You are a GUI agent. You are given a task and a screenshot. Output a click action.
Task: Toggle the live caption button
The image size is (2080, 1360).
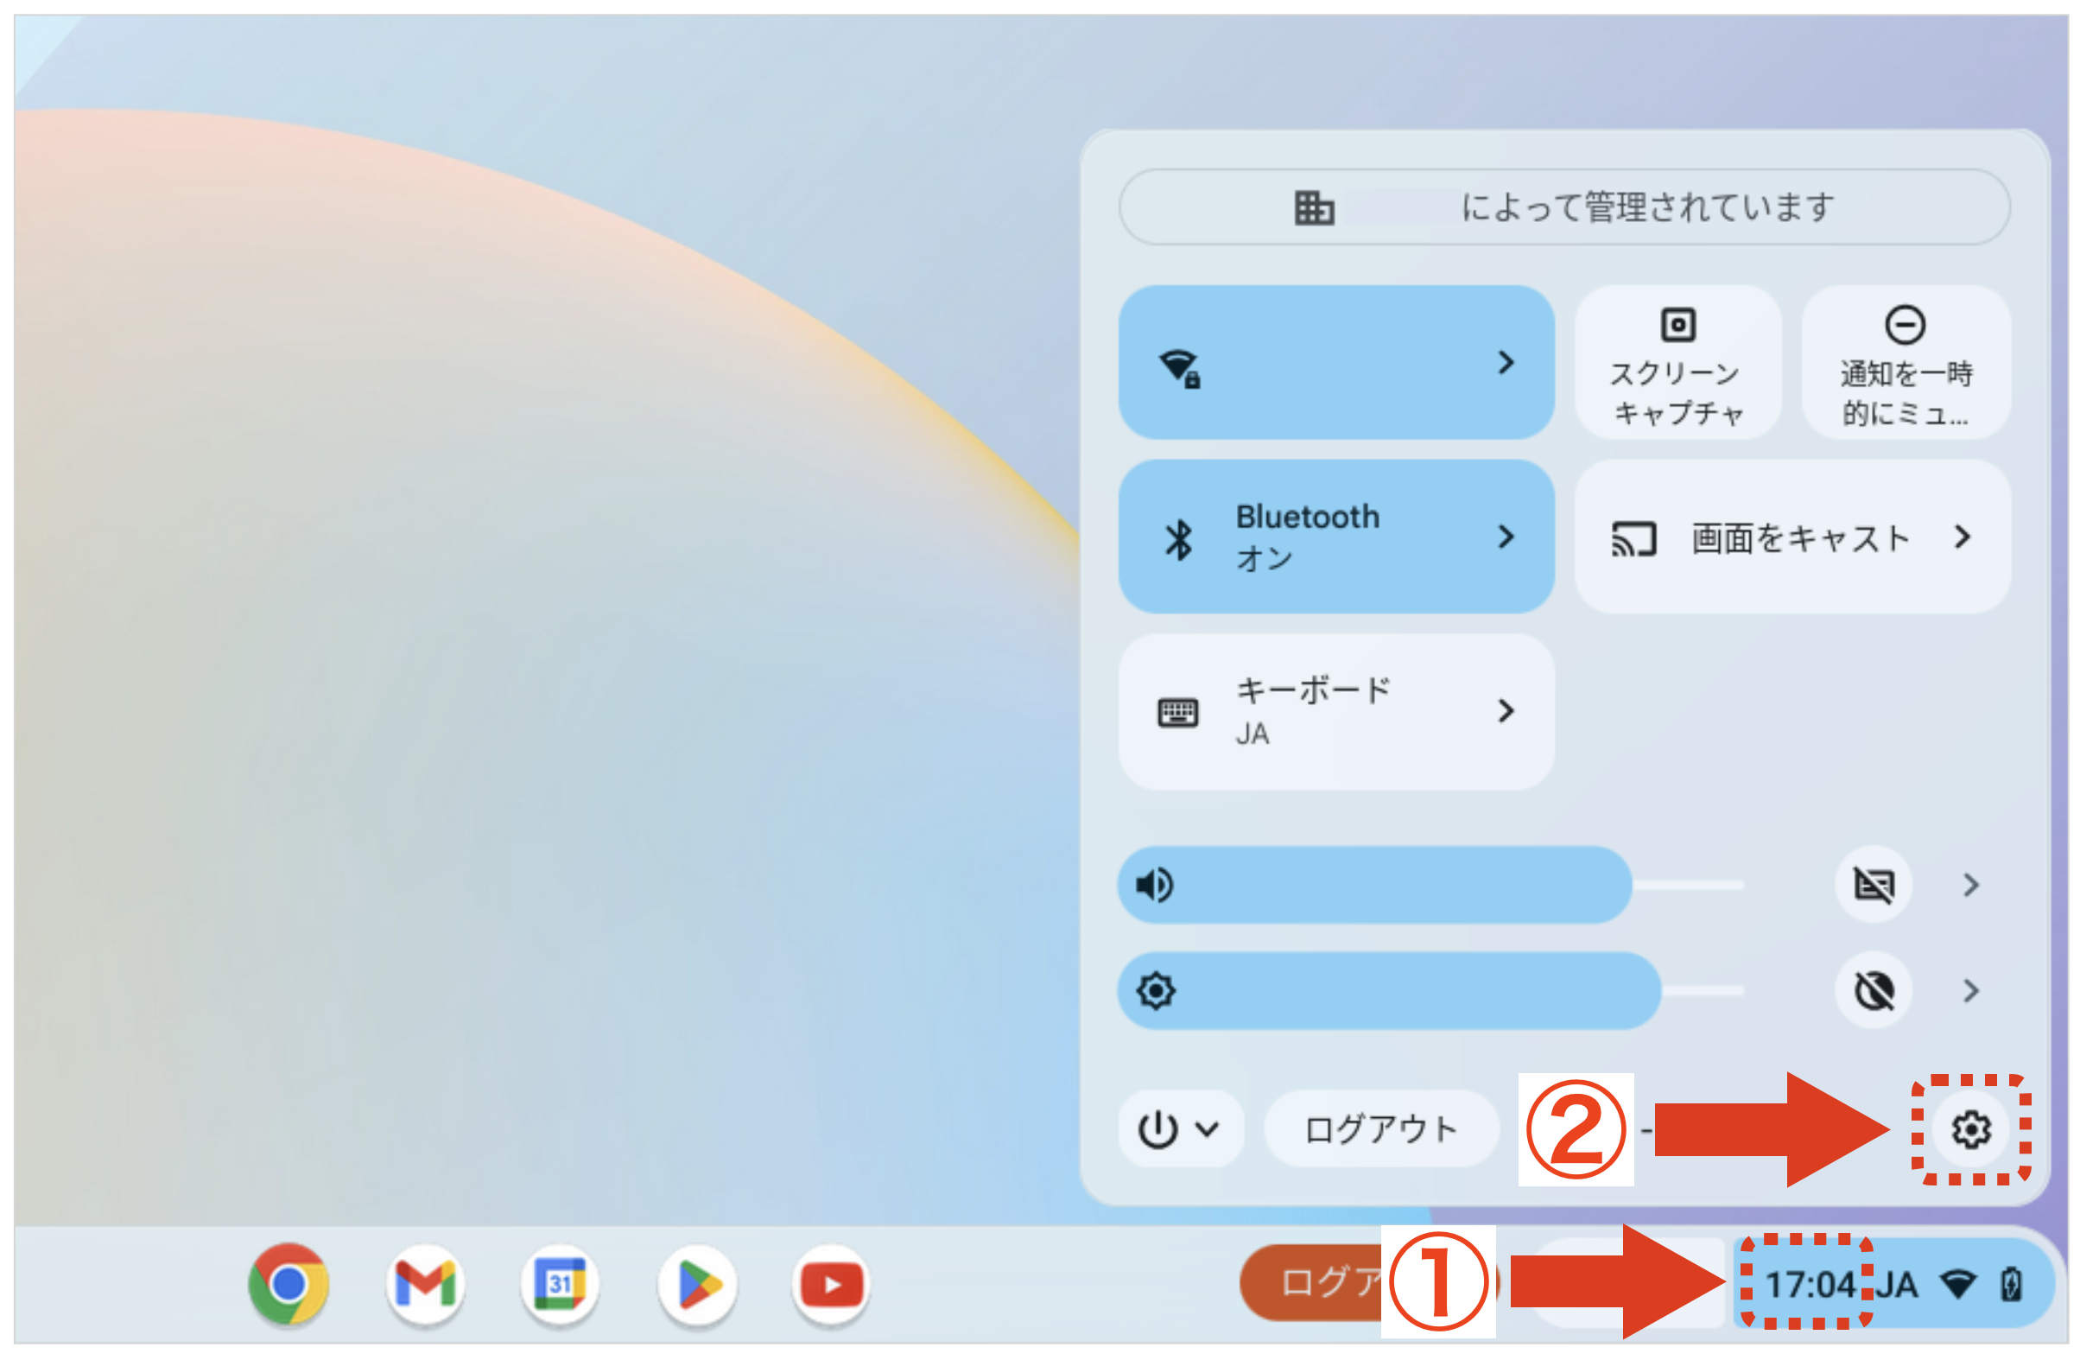1873,886
